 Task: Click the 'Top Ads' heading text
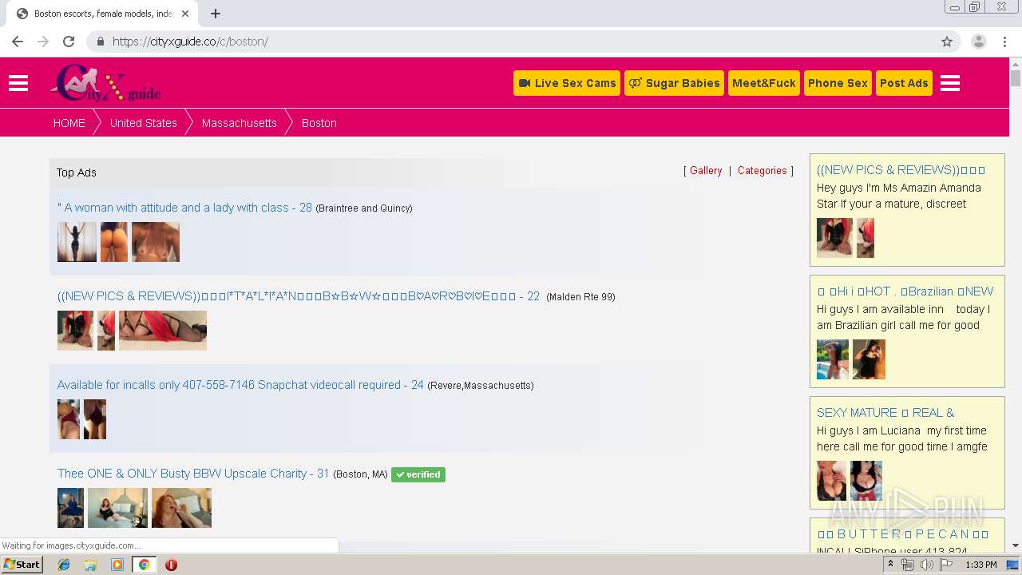tap(77, 172)
